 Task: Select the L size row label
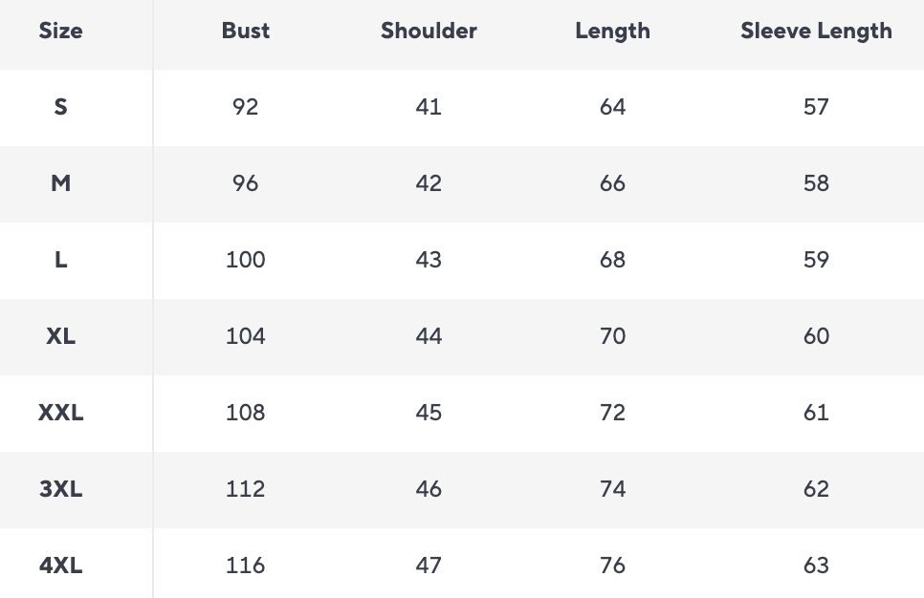tap(60, 260)
